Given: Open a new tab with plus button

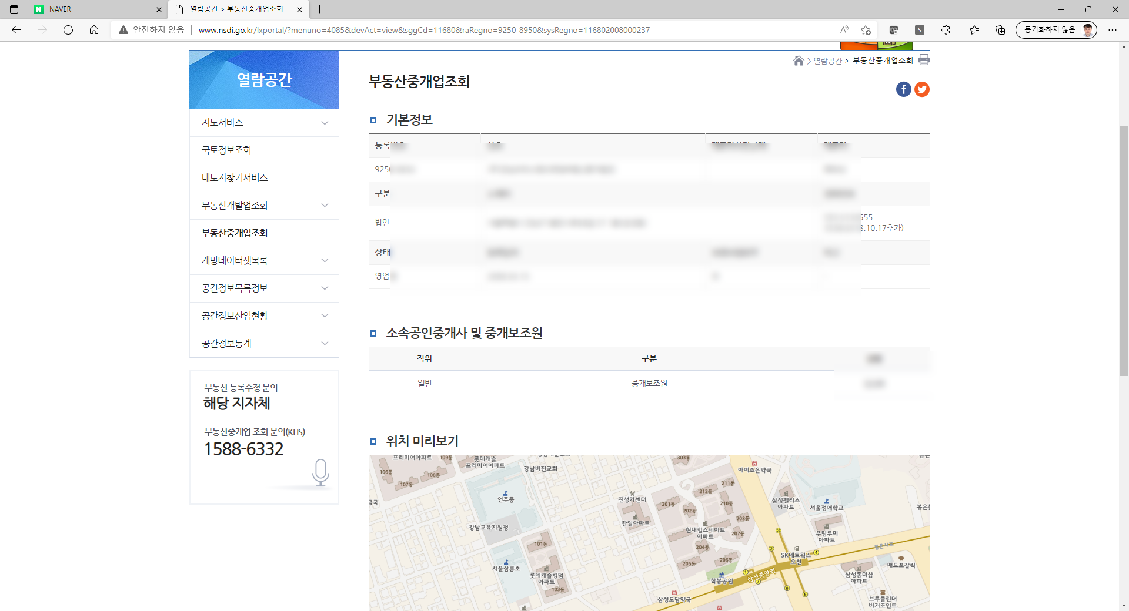Looking at the screenshot, I should pos(320,9).
